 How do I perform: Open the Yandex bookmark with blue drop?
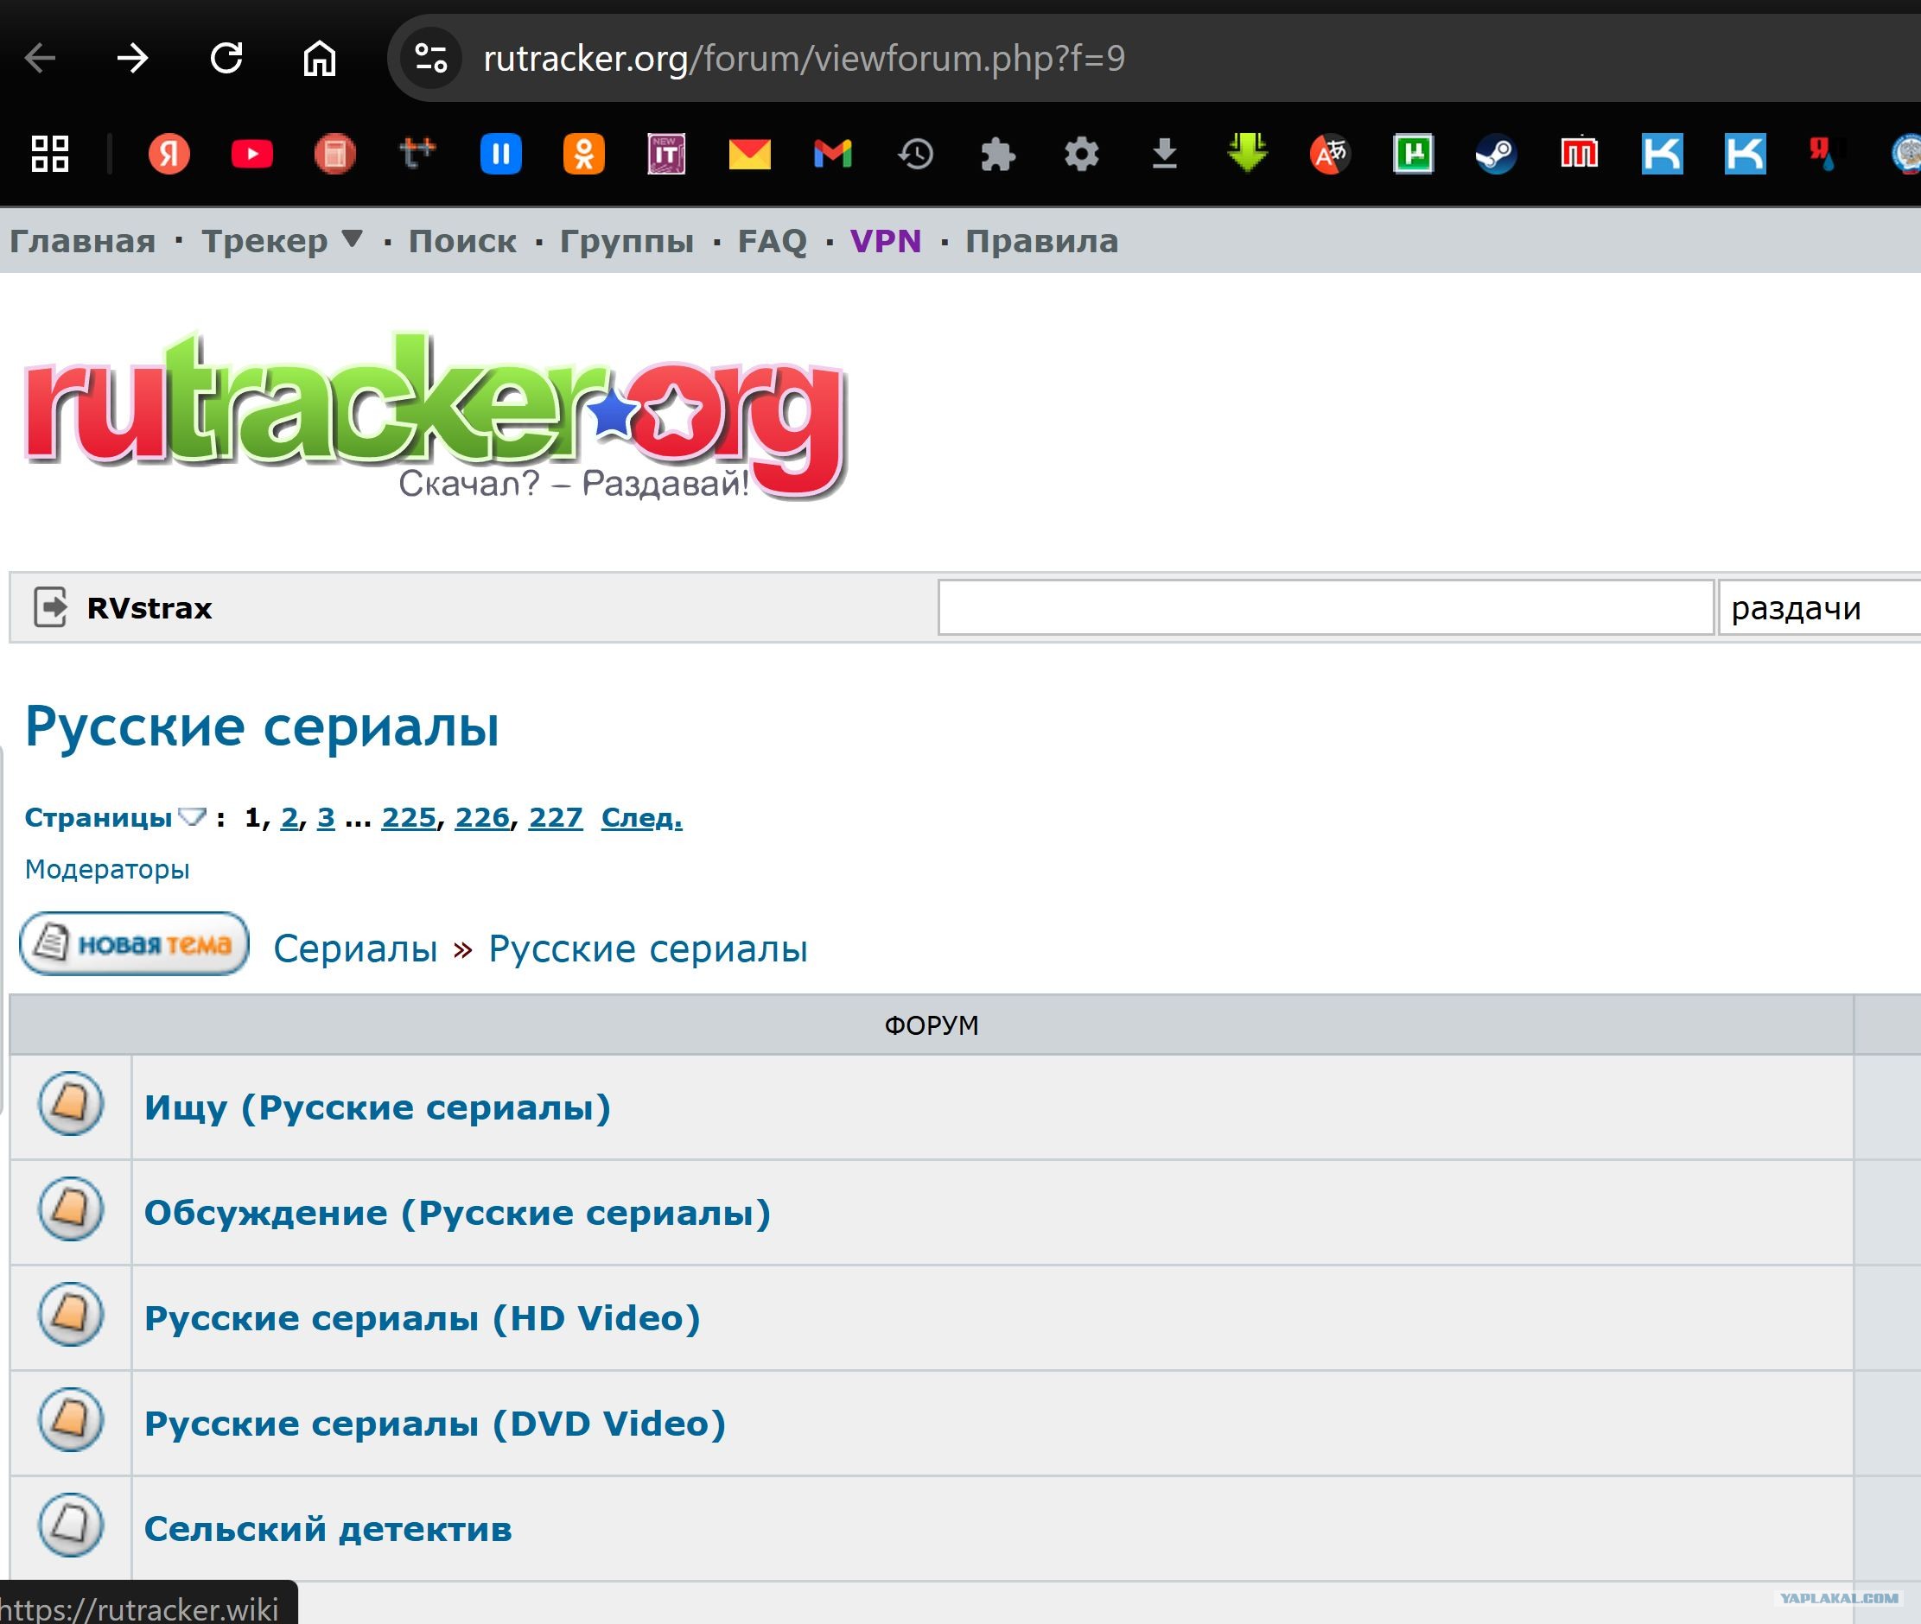(1824, 153)
